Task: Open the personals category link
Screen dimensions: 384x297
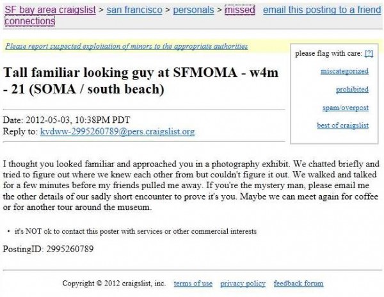Action: click(193, 10)
